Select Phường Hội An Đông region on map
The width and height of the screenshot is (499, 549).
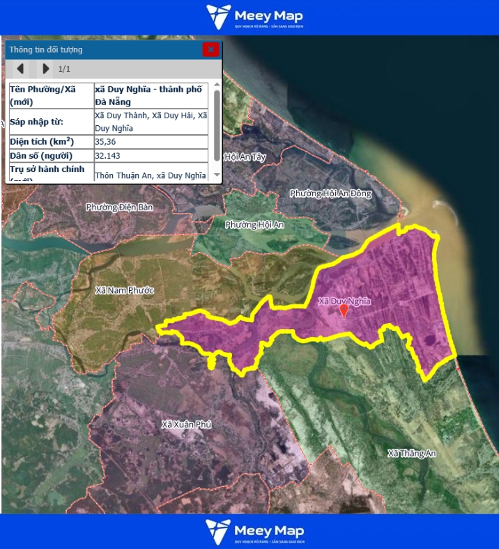pyautogui.click(x=330, y=193)
